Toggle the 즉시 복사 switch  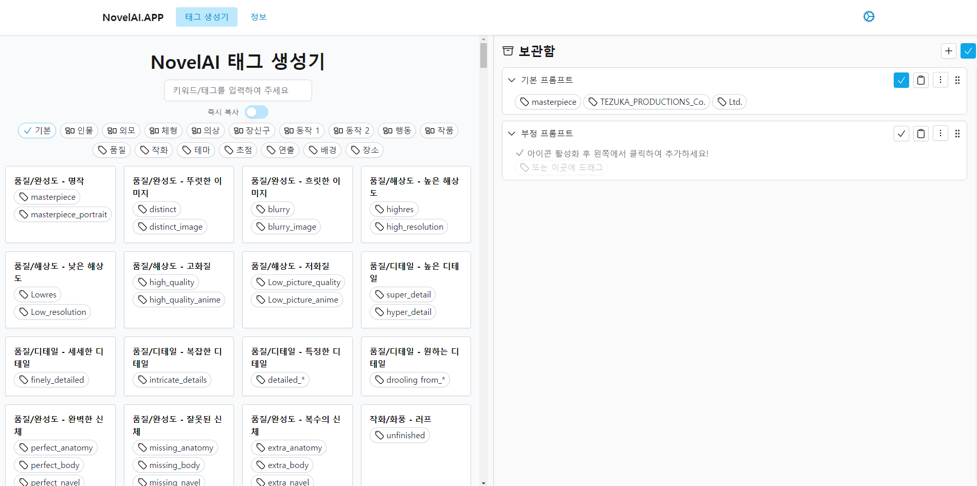(x=257, y=112)
